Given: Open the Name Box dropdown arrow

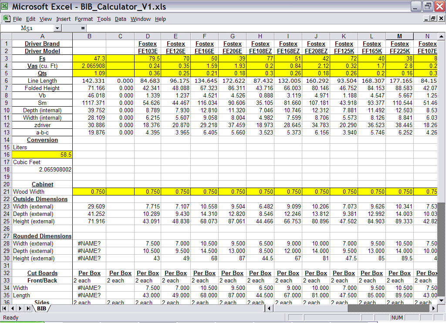Looking at the screenshot, I should tap(58, 28).
